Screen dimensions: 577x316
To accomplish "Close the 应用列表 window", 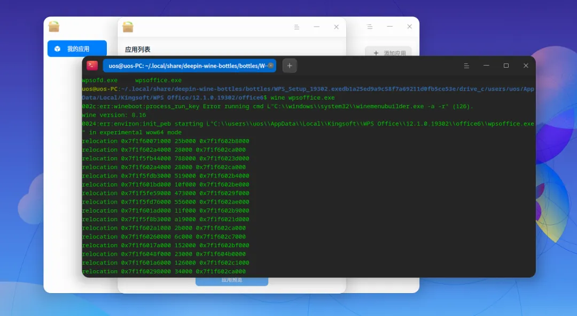I will pos(337,27).
